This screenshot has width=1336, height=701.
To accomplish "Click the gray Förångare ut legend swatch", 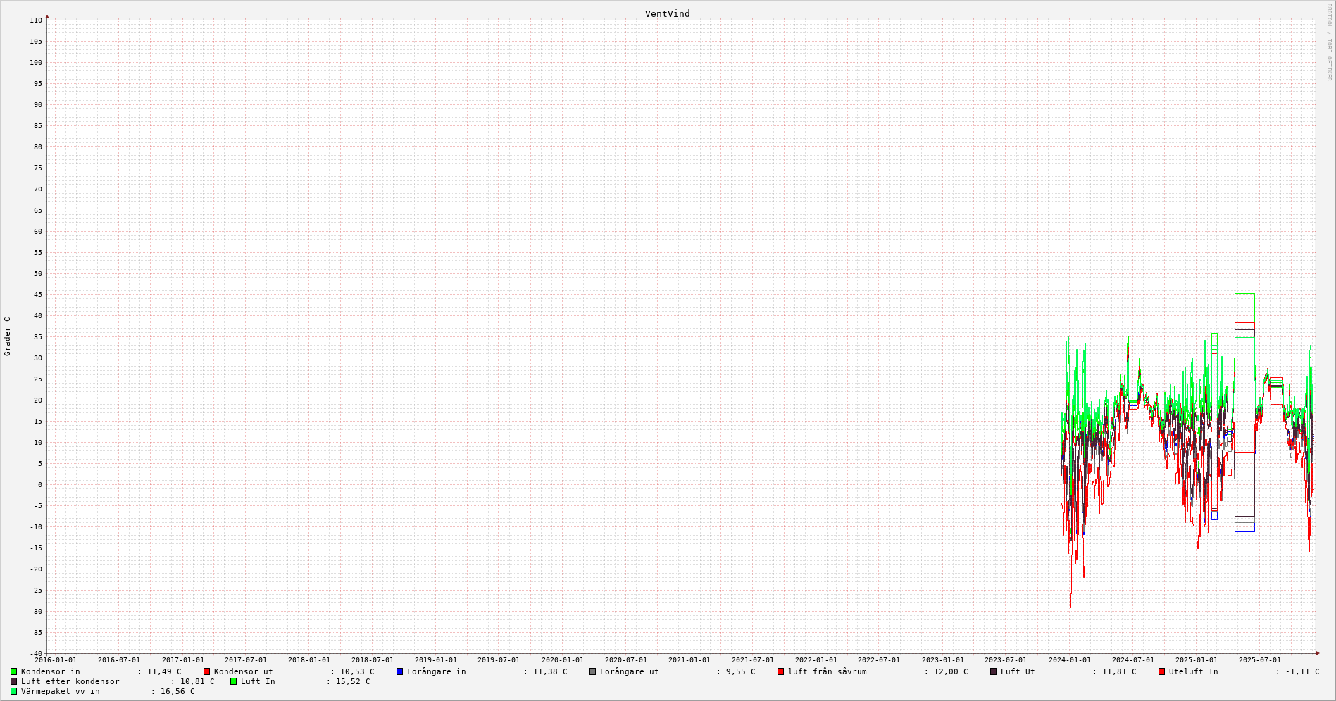I will 592,671.
